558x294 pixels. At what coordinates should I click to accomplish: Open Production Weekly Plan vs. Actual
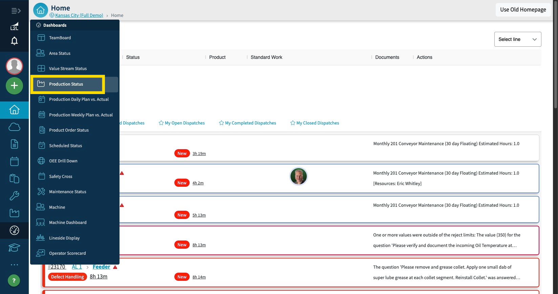pos(75,115)
